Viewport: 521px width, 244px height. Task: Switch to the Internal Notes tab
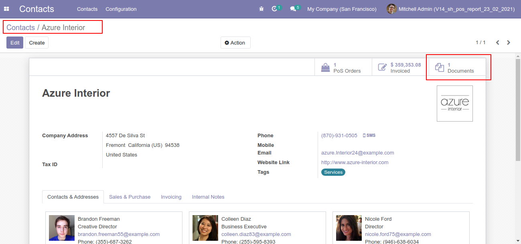click(x=208, y=197)
